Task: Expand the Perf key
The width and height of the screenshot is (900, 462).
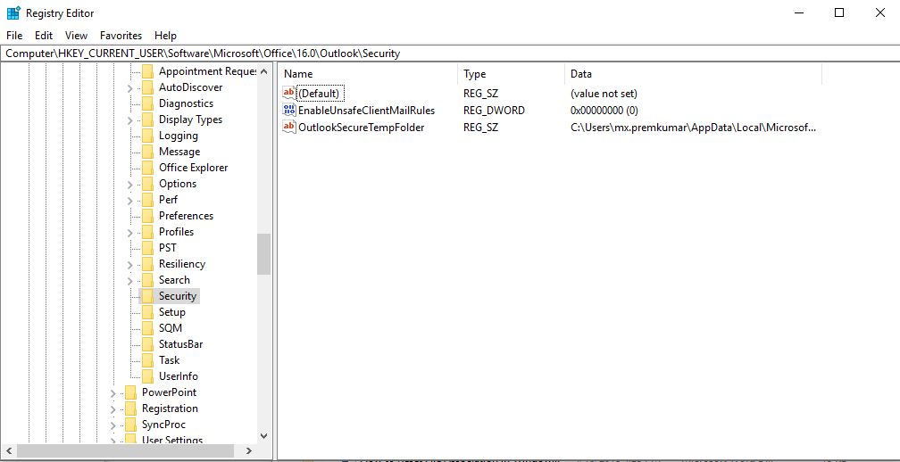Action: 129,201
